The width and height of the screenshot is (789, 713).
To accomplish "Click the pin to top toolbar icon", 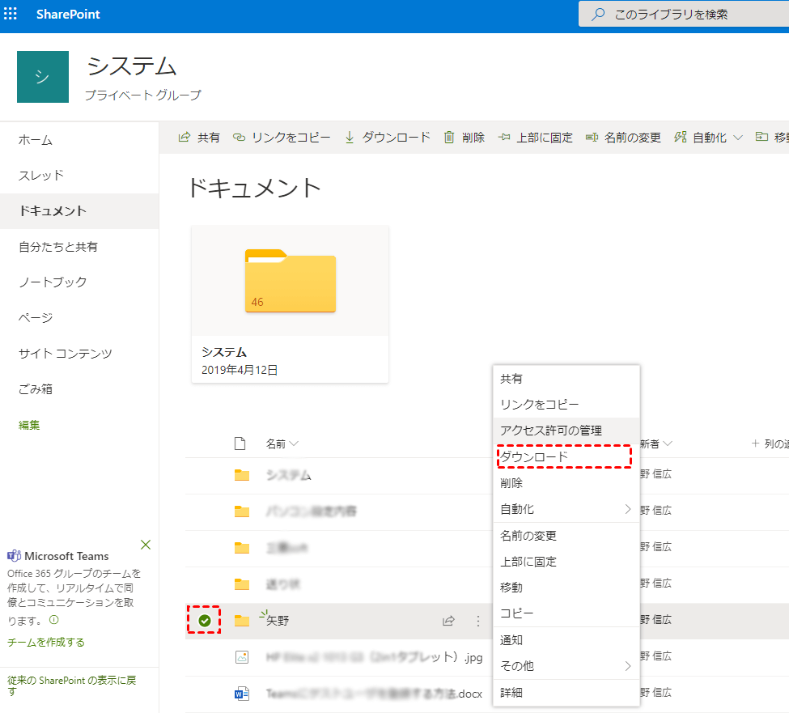I will click(504, 138).
